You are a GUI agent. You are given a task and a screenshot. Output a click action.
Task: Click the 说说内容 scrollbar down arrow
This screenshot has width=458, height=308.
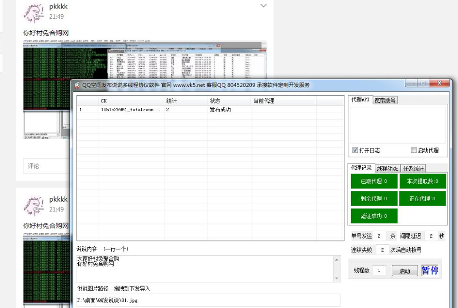pyautogui.click(x=337, y=278)
